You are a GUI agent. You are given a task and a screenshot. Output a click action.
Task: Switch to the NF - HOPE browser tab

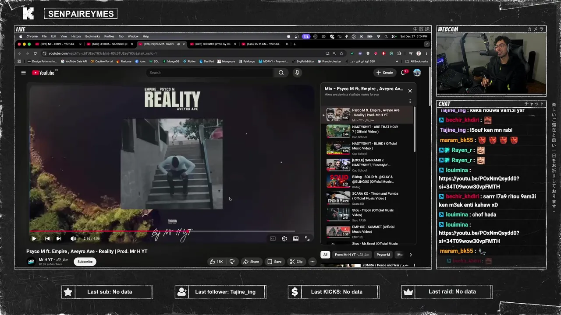(58, 44)
